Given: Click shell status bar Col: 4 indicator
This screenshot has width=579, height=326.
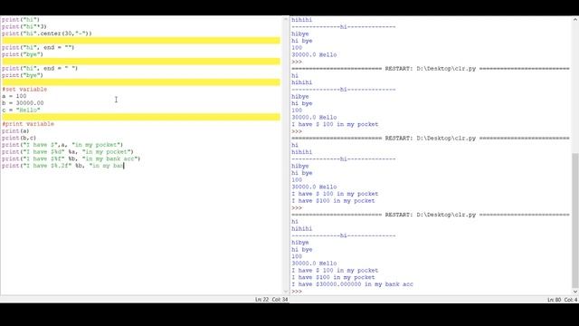Looking at the screenshot, I should tap(571, 300).
